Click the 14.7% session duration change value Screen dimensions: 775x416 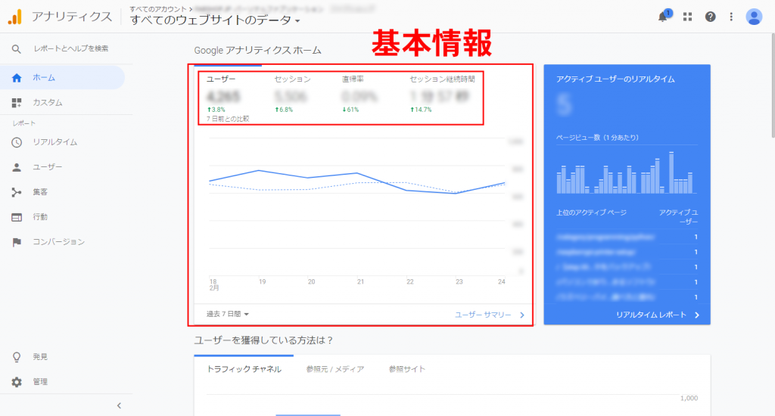(x=421, y=110)
